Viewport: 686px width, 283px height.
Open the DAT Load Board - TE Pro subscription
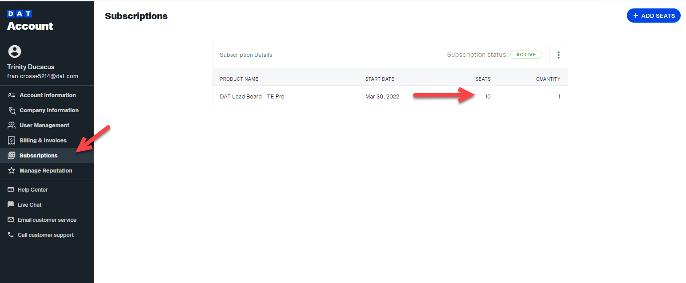click(x=252, y=96)
